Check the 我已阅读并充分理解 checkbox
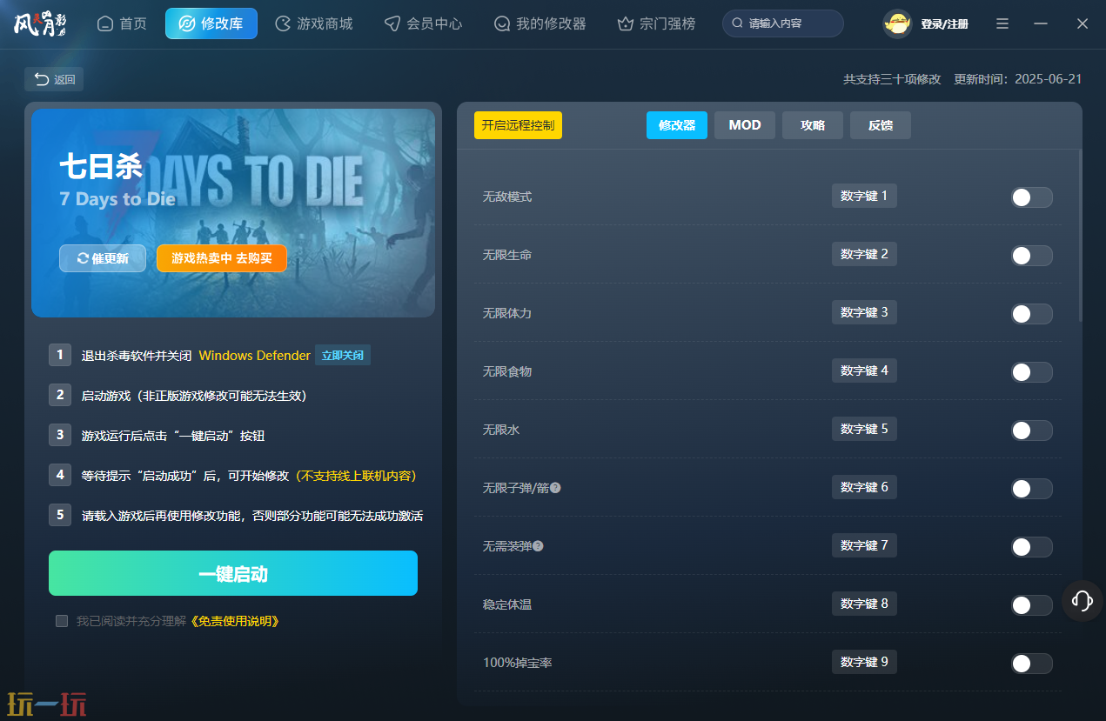The height and width of the screenshot is (721, 1106). 62,621
